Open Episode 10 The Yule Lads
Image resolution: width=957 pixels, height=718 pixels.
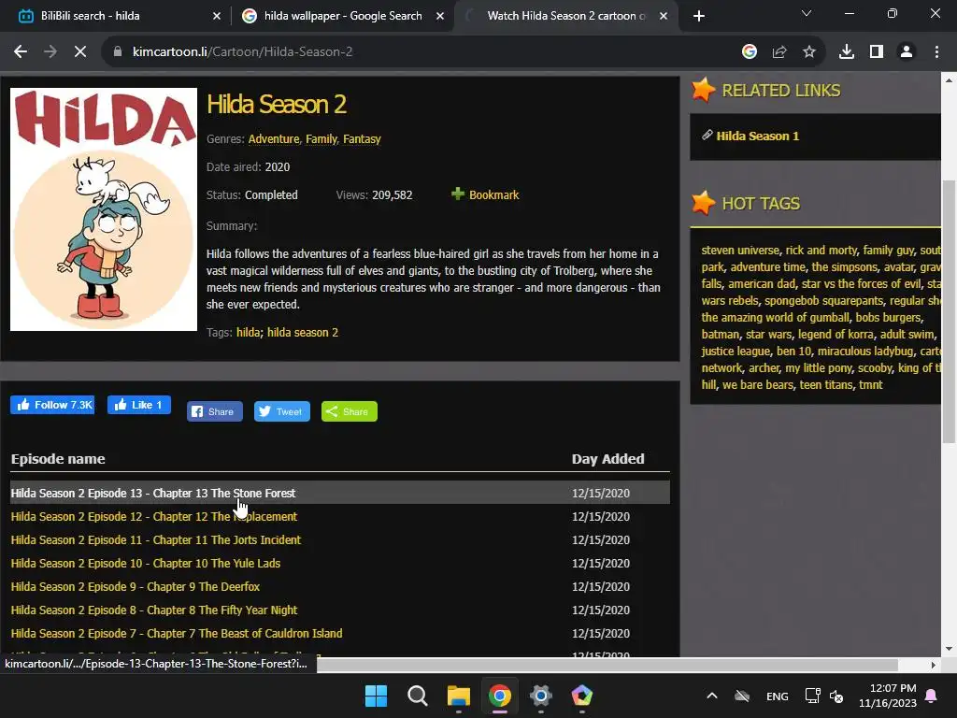tap(146, 564)
